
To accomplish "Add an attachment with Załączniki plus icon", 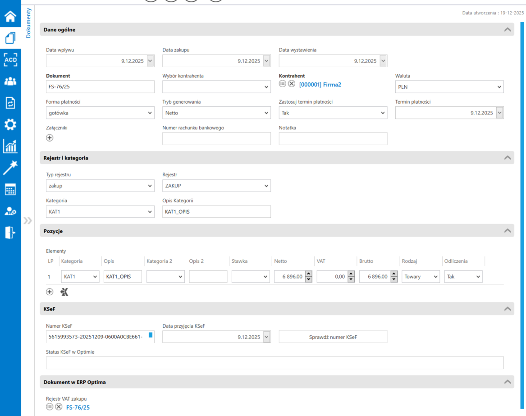I will [50, 138].
